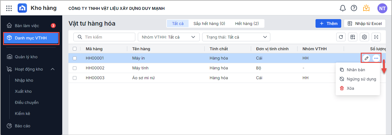Switch to the Hết hàng (2) tab

pos(247,23)
